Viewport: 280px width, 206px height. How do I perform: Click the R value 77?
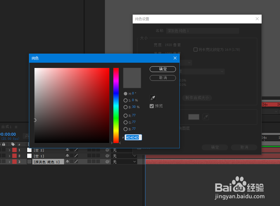134,115
